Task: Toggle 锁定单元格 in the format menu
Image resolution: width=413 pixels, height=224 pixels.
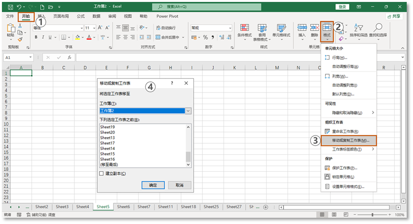Action: pos(345,177)
